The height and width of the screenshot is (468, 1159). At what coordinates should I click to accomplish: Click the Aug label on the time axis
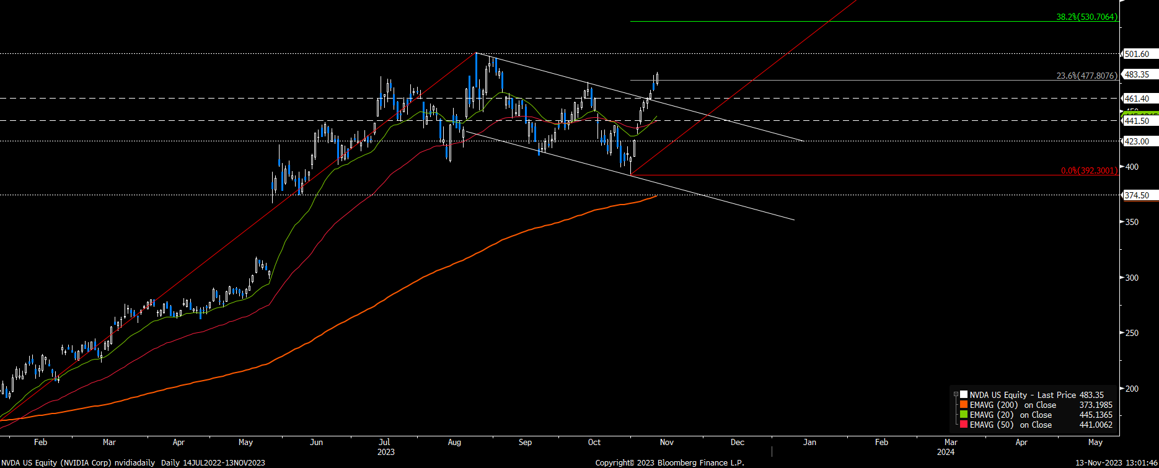[454, 442]
